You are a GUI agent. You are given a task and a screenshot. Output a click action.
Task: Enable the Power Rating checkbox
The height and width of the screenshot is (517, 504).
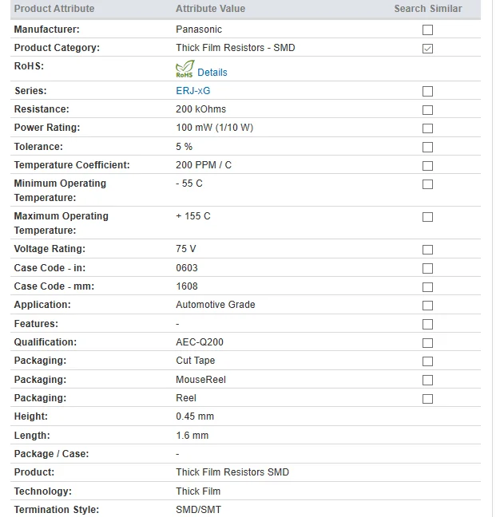click(427, 128)
